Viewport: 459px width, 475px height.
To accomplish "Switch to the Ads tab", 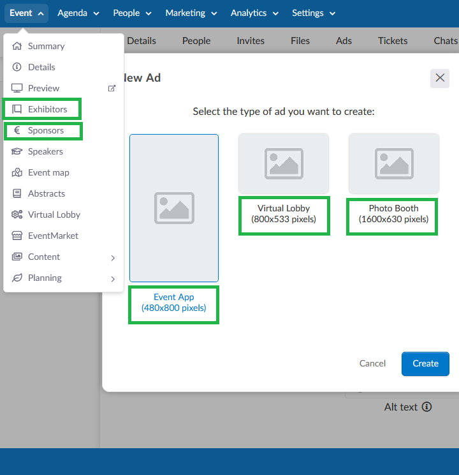I will point(344,41).
